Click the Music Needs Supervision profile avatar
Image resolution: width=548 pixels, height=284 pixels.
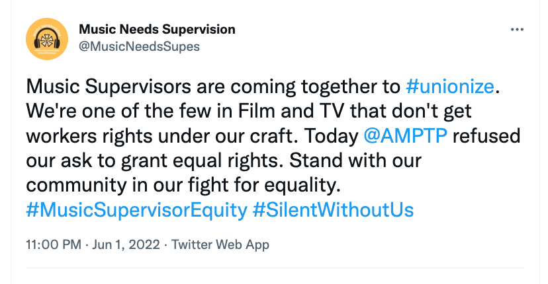48,38
